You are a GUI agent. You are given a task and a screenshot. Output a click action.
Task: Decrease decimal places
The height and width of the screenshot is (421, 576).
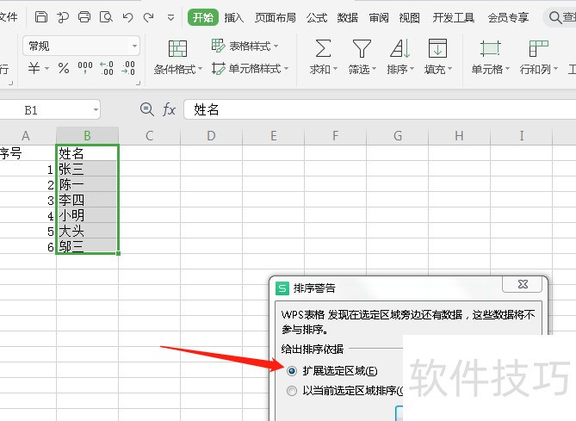[128, 68]
